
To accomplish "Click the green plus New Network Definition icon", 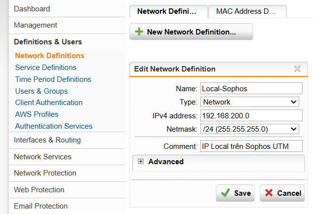I will point(139,32).
